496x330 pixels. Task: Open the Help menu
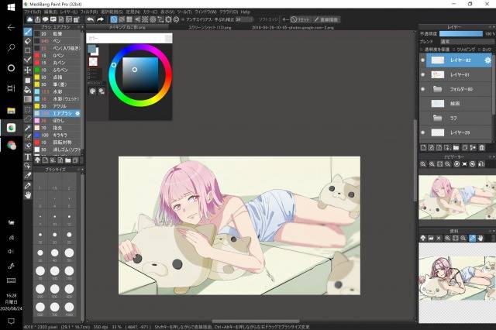[x=246, y=12]
